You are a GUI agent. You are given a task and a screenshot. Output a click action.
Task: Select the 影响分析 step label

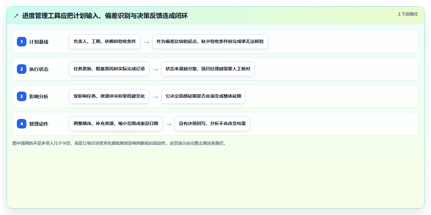click(x=39, y=96)
